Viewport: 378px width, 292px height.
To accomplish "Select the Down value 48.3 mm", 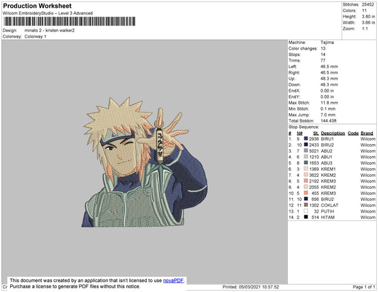I will [x=329, y=84].
